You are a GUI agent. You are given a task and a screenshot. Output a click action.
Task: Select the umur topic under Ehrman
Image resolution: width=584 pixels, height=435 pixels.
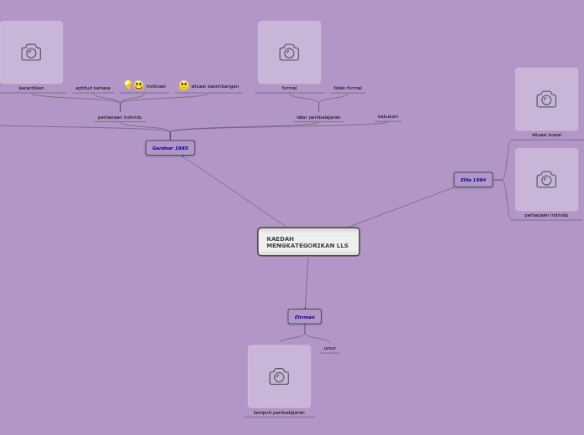click(329, 348)
